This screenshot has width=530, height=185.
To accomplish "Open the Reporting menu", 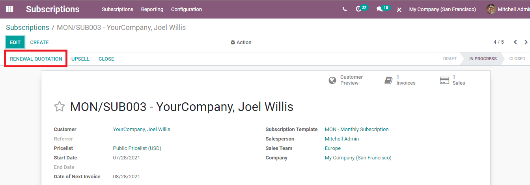I will click(x=152, y=9).
